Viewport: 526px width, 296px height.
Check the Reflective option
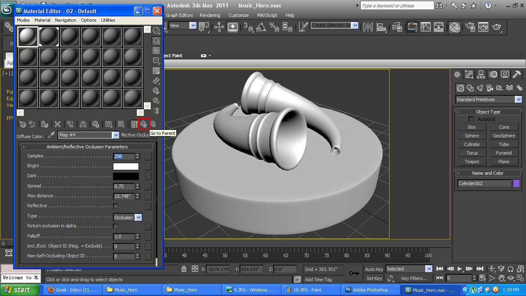click(115, 206)
